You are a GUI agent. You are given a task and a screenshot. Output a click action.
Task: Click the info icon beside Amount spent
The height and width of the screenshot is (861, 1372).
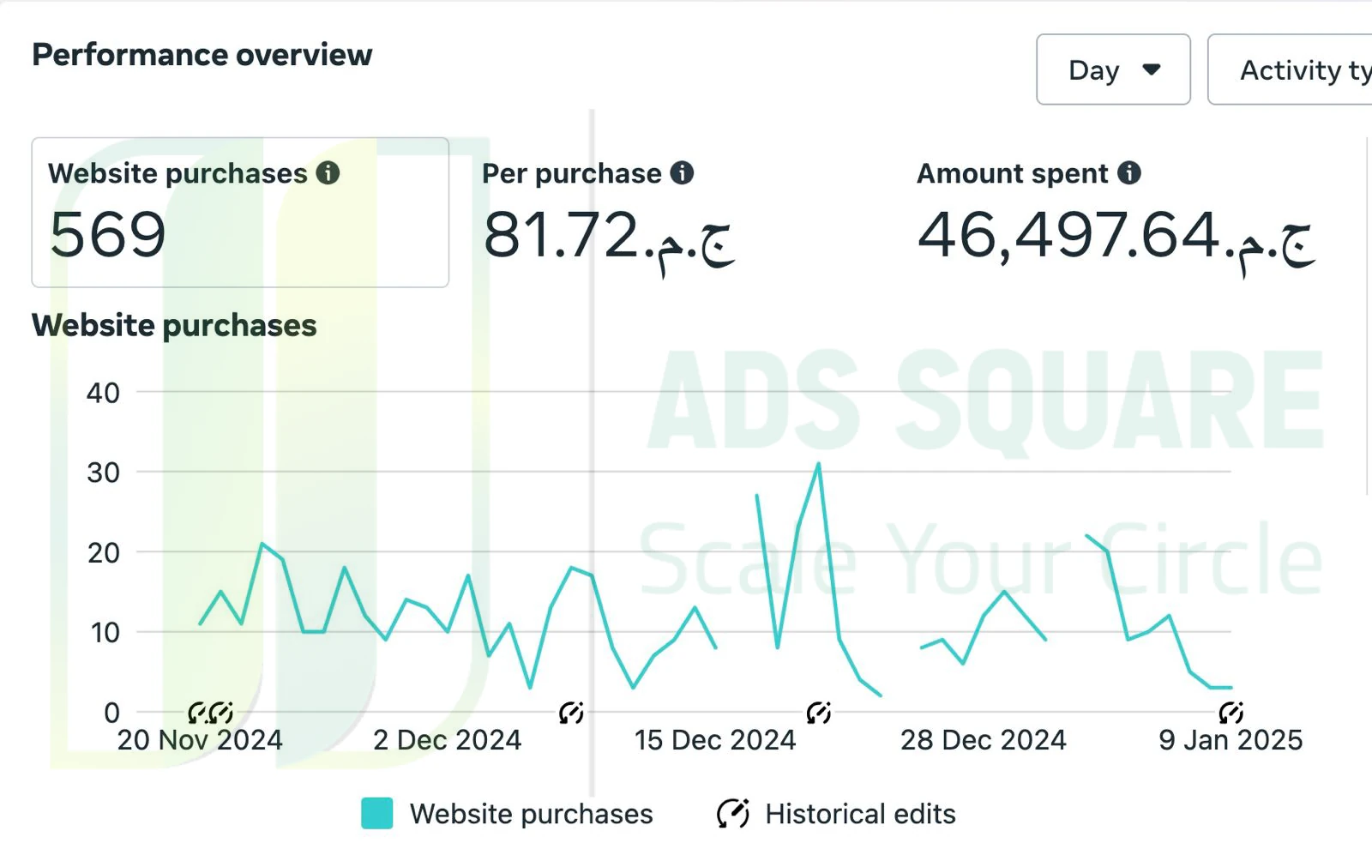[x=1129, y=173]
